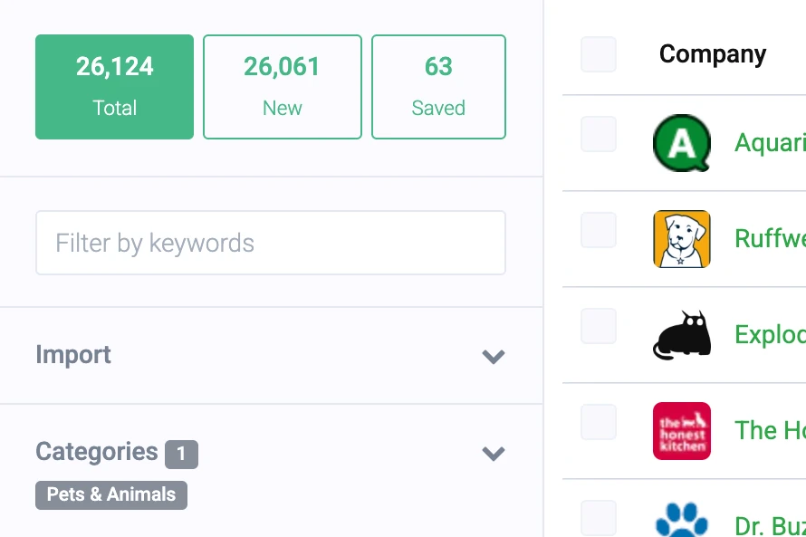The height and width of the screenshot is (537, 806).
Task: Expand the Import section chevron
Action: (493, 356)
